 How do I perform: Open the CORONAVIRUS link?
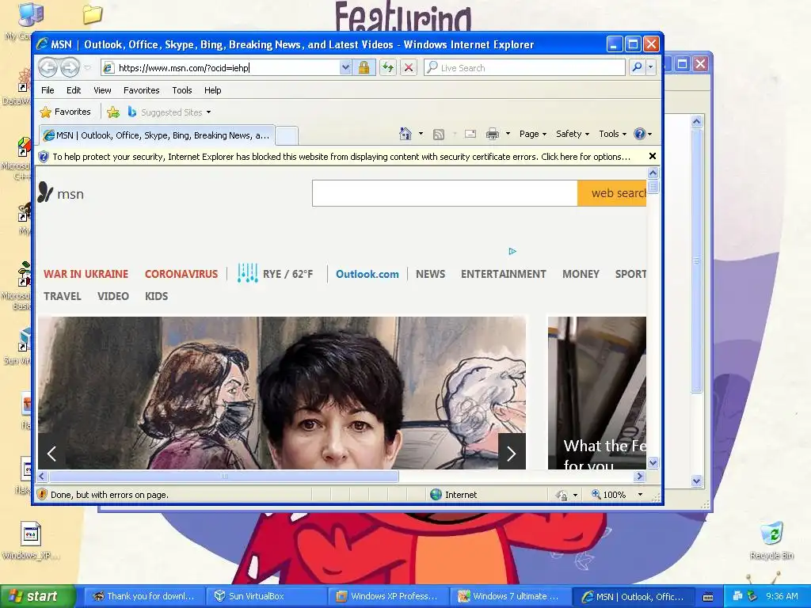[181, 274]
